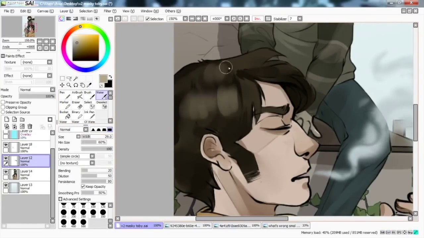Toggle the Selection checkbox in toolbar
This screenshot has height=238, width=424.
147,19
